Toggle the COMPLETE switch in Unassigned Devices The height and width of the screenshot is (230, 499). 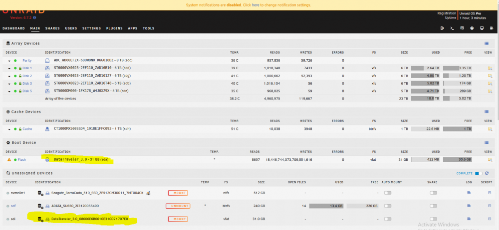[x=479, y=173]
